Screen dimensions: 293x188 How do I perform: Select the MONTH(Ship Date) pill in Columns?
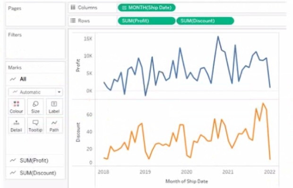coord(146,8)
